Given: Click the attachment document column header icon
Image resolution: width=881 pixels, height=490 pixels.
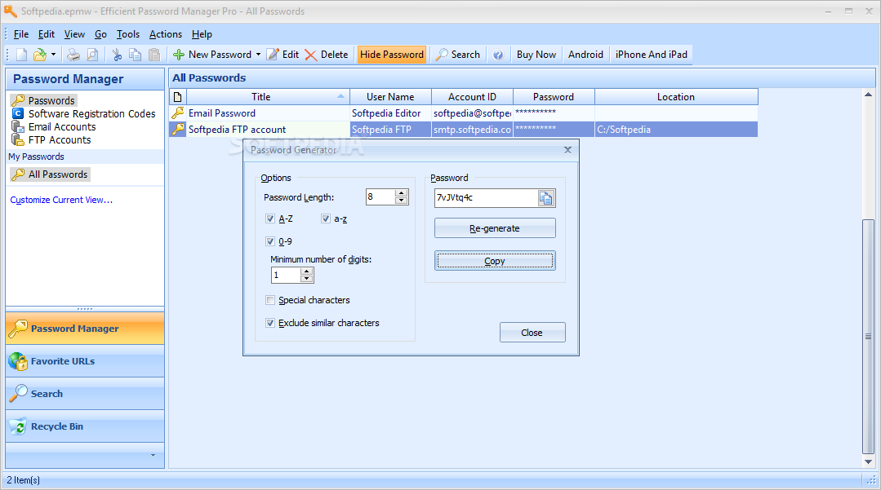Looking at the screenshot, I should 177,96.
